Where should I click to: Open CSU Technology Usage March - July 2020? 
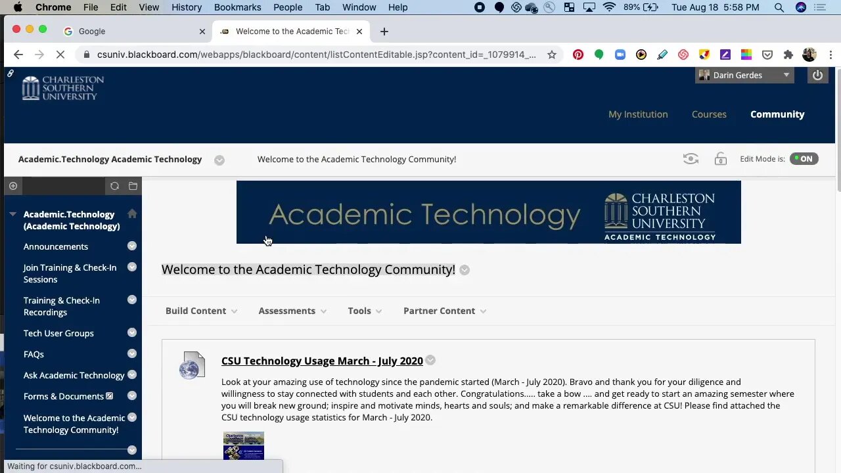(322, 361)
